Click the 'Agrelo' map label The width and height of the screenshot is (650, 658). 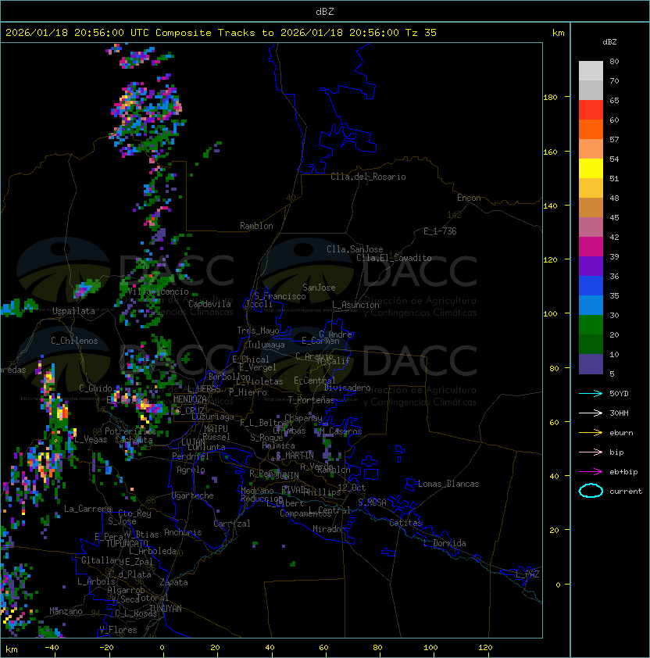tap(191, 470)
